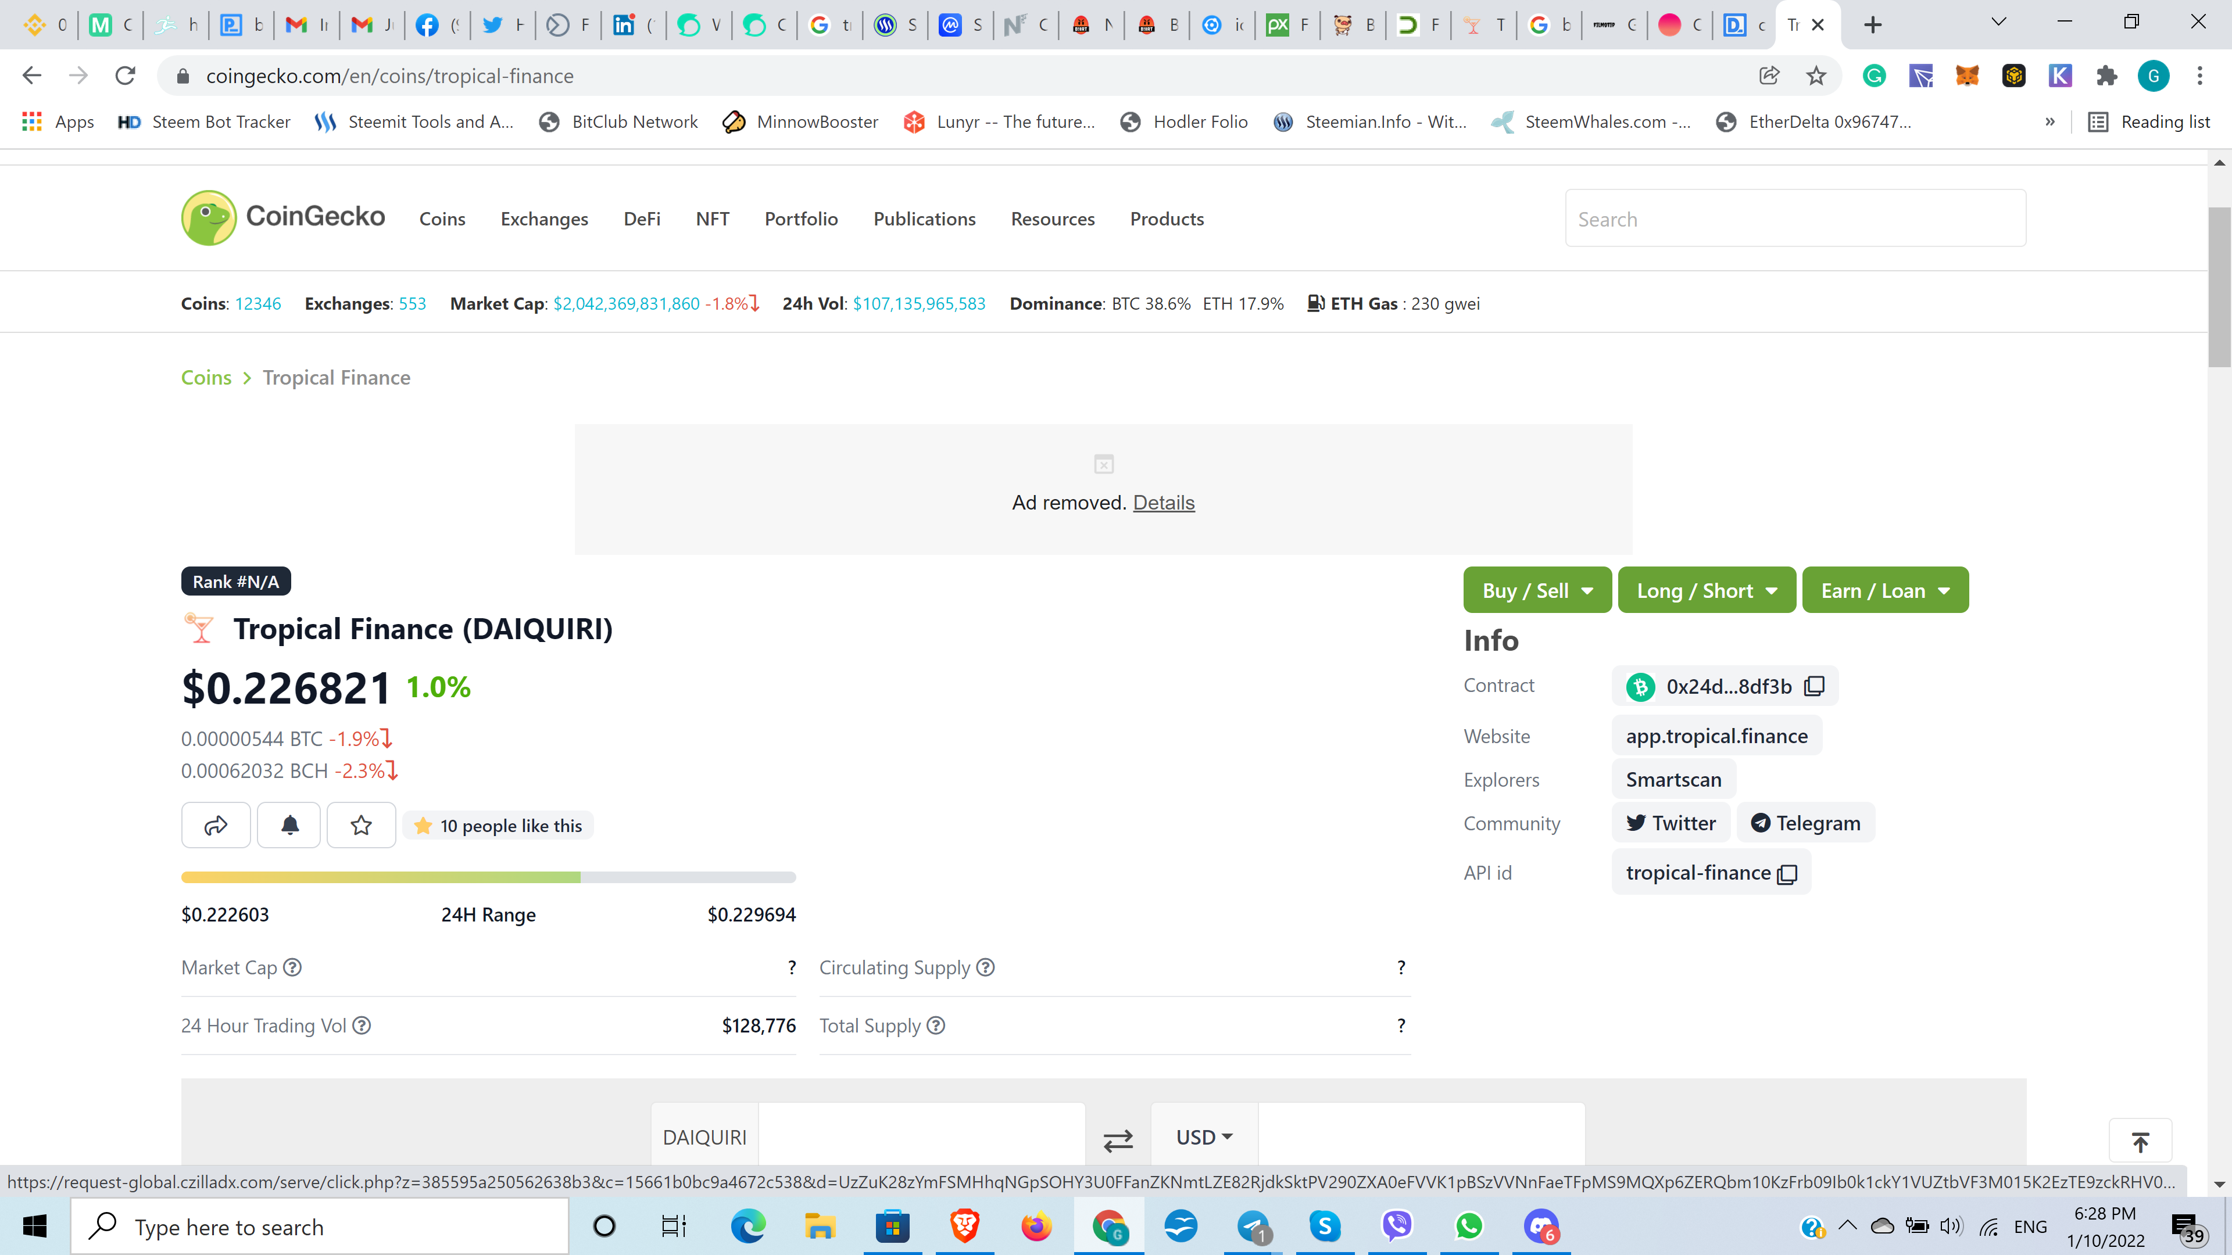Click the price alert bell icon
The height and width of the screenshot is (1255, 2232).
click(x=289, y=826)
